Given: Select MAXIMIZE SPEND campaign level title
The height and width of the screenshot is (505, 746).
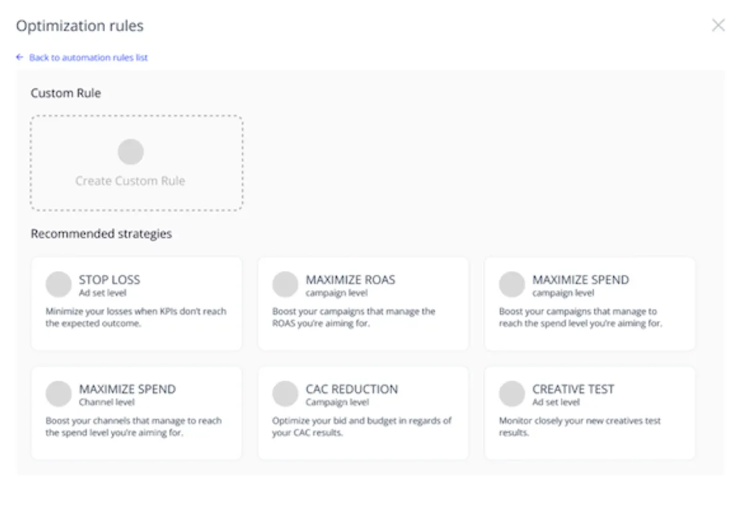Looking at the screenshot, I should [580, 280].
